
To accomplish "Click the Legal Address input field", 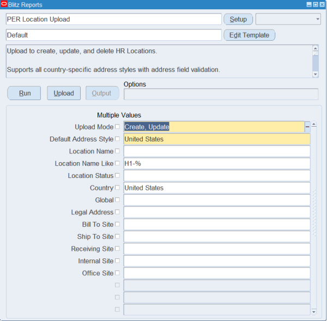I will pyautogui.click(x=217, y=212).
